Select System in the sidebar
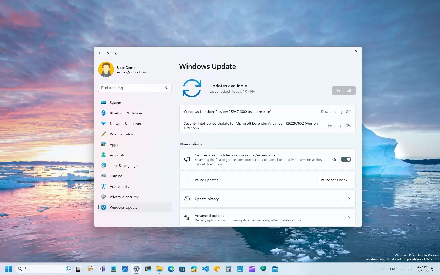 tap(115, 102)
